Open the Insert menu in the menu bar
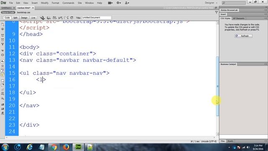 34,3
